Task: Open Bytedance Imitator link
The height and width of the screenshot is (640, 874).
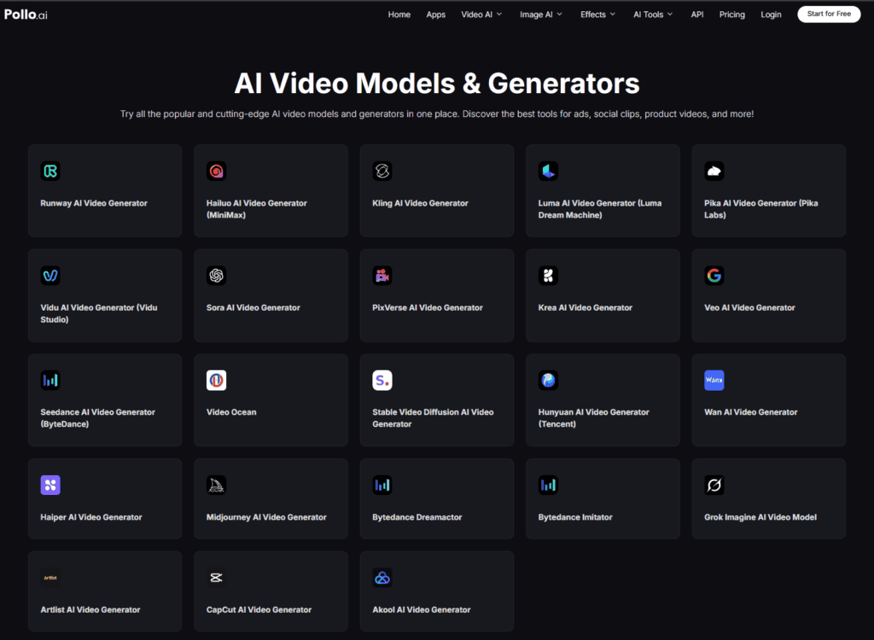Action: 575,517
